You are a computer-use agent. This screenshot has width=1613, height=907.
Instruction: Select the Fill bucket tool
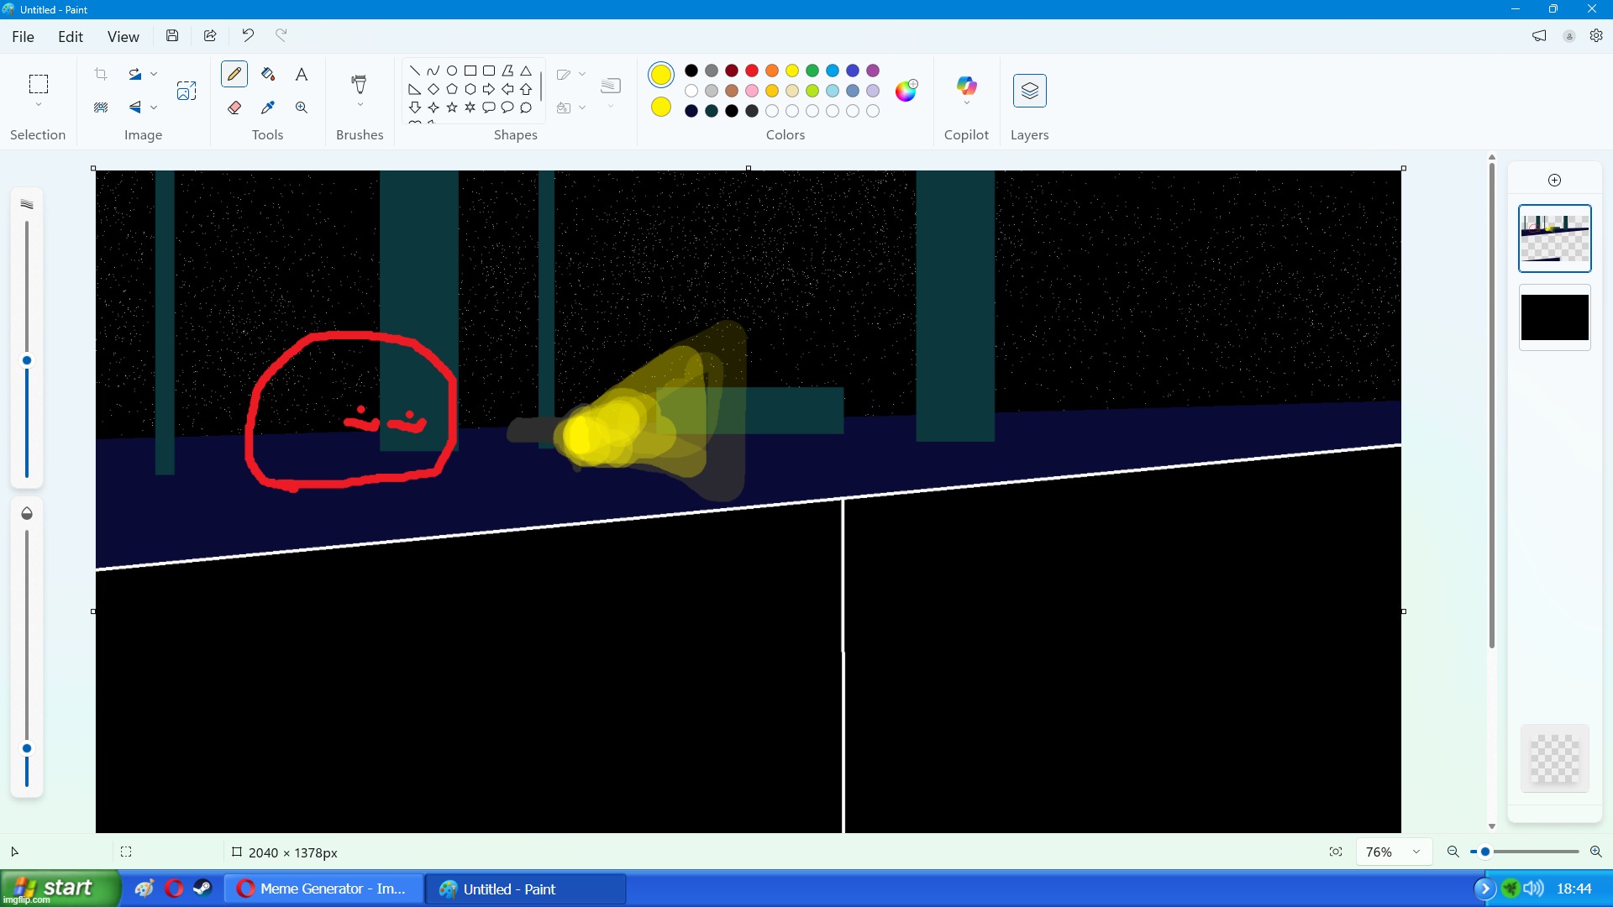[x=268, y=74]
